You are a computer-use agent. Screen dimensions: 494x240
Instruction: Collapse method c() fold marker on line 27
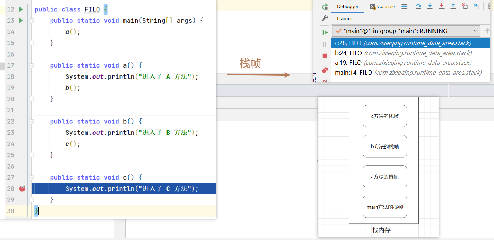click(x=31, y=177)
